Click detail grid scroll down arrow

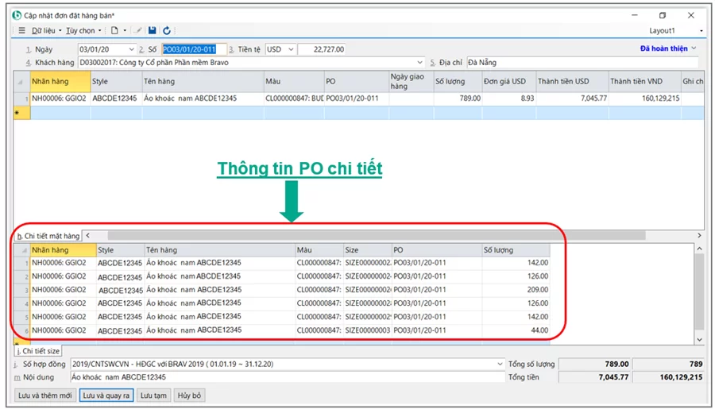pos(699,339)
